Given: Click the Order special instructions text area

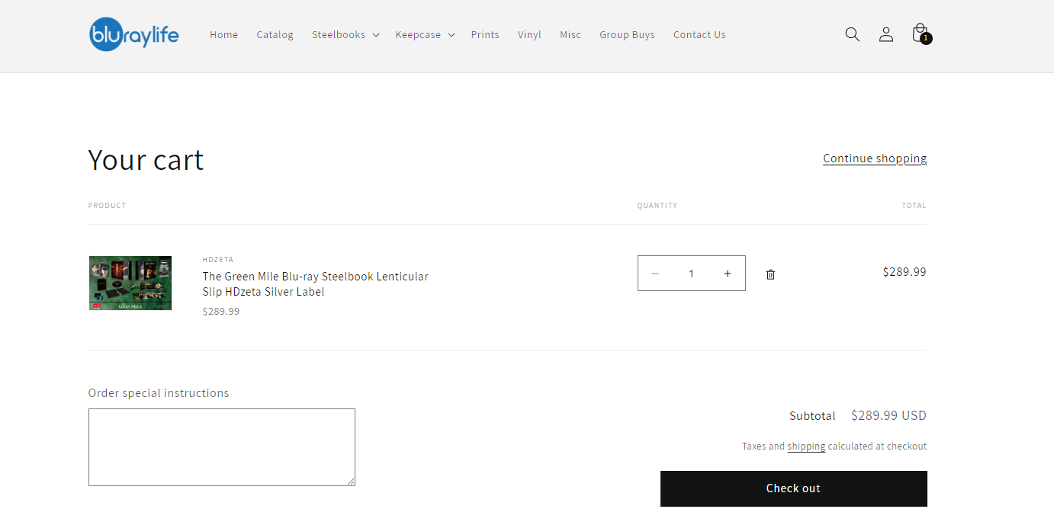Looking at the screenshot, I should coord(222,447).
